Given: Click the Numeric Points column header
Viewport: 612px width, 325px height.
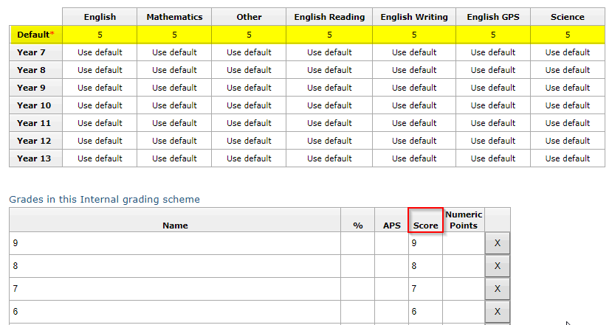Looking at the screenshot, I should (x=464, y=220).
